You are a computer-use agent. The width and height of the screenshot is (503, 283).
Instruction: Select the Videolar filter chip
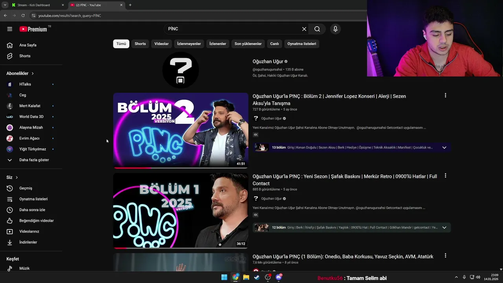point(162,44)
